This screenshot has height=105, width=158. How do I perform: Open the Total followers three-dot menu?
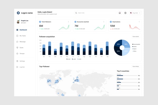click(x=68, y=22)
